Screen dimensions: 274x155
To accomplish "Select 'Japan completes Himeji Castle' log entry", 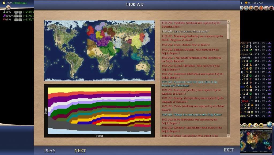I will click(193, 31).
